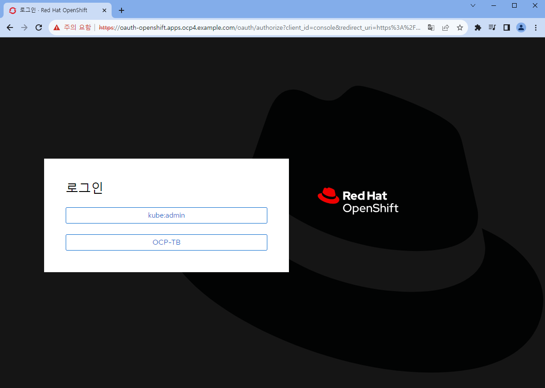The width and height of the screenshot is (545, 388).
Task: Open Google Translate page icon
Action: 431,27
